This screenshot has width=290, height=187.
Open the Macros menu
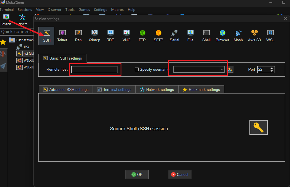click(x=117, y=10)
